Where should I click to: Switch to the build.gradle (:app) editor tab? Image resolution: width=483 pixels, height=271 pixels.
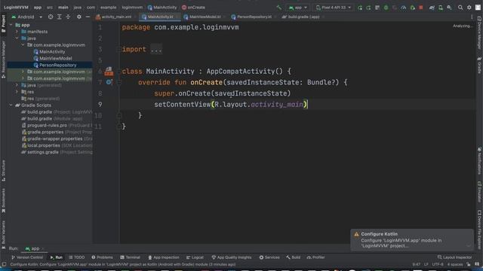point(303,17)
